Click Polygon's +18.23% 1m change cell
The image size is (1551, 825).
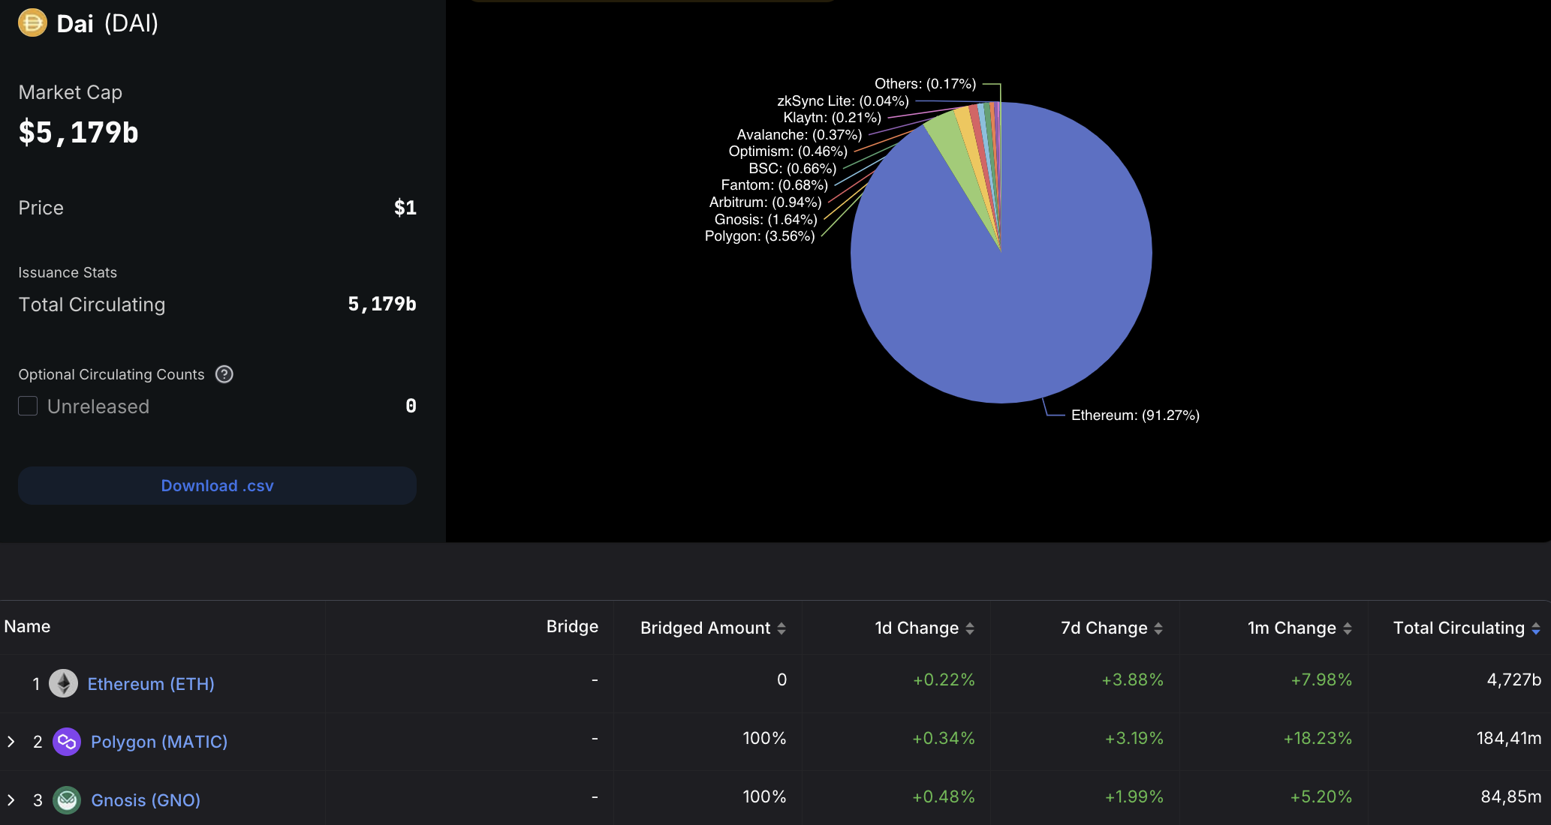coord(1318,738)
